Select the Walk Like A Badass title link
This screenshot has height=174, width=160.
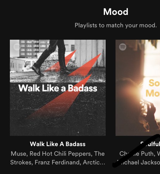[x=58, y=144]
